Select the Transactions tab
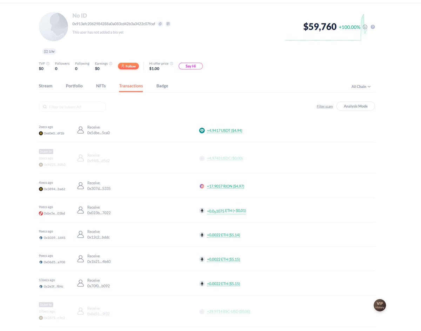The image size is (421, 331). pos(131,86)
